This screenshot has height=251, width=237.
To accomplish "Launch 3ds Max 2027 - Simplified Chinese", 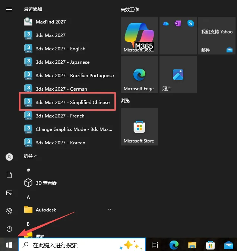I will (69, 102).
